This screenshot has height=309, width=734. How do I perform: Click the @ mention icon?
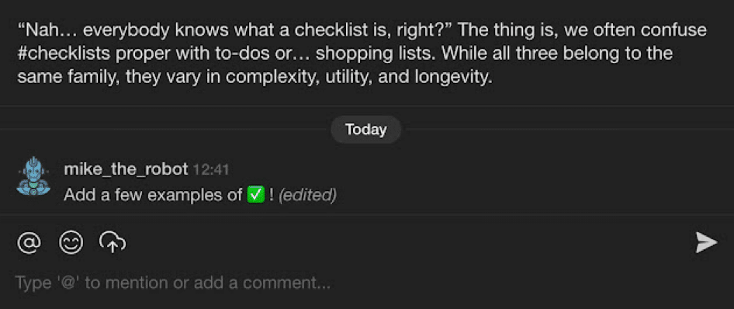pyautogui.click(x=29, y=243)
